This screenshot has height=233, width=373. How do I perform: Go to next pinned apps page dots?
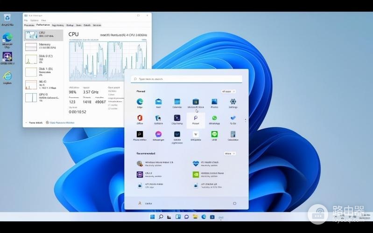pyautogui.click(x=246, y=120)
